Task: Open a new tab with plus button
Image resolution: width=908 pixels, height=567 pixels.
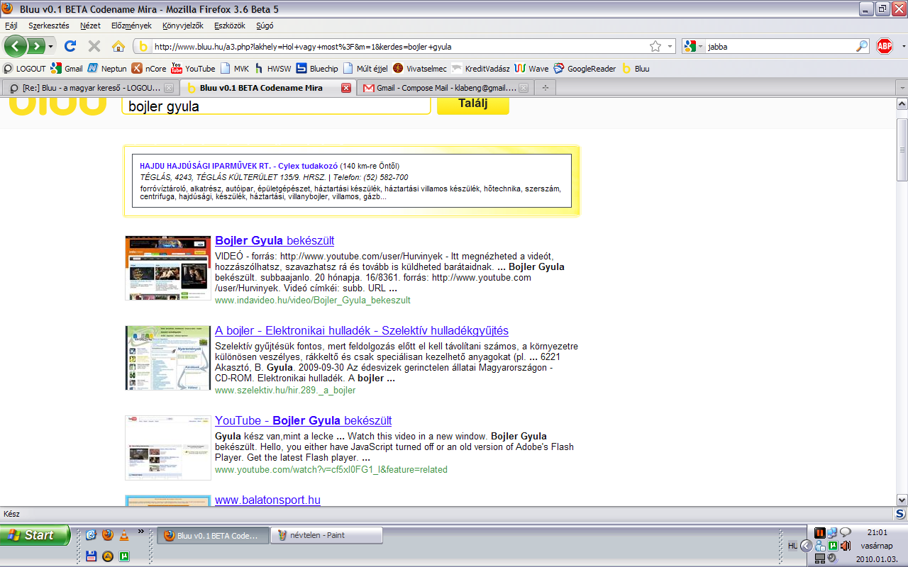Action: (545, 88)
